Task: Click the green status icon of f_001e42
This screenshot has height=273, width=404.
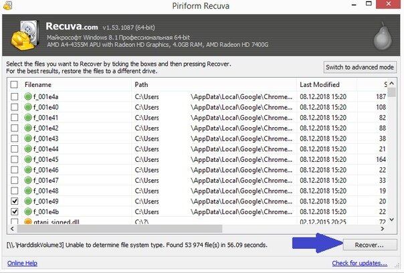Action: click(x=28, y=128)
